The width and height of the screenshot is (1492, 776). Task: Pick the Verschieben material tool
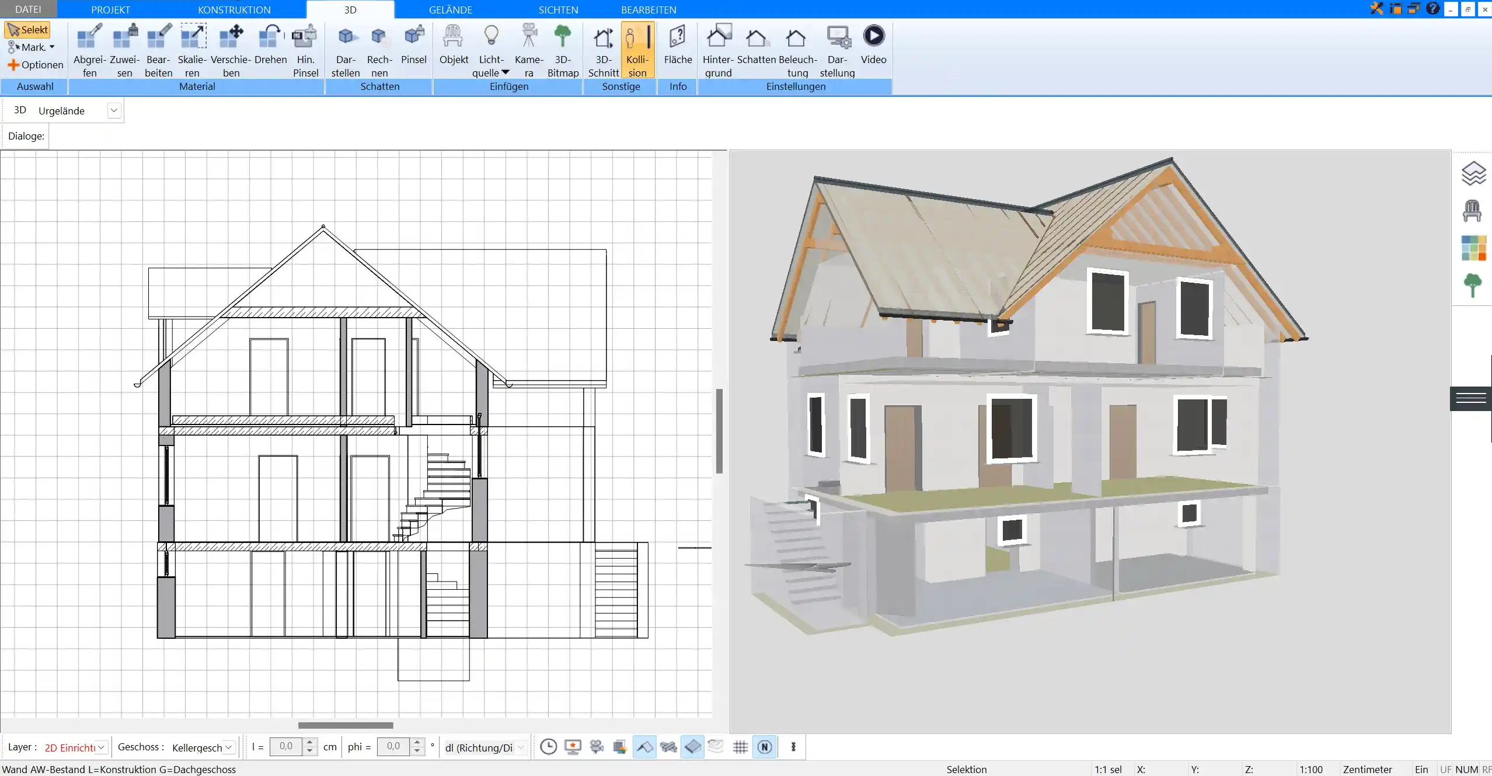pos(231,50)
